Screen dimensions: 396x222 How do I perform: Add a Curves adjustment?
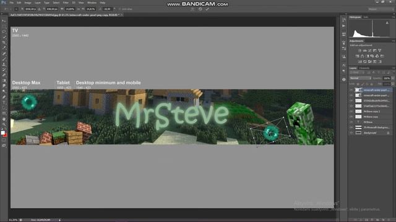pyautogui.click(x=370, y=51)
